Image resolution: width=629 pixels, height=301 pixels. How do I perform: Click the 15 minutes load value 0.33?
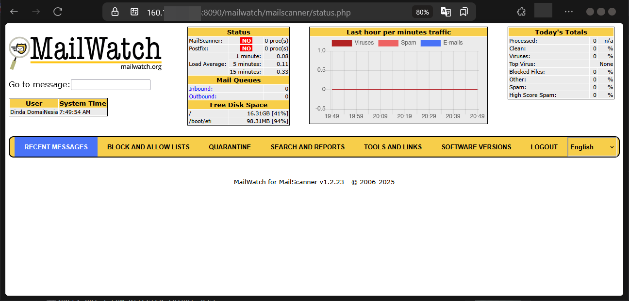point(282,72)
